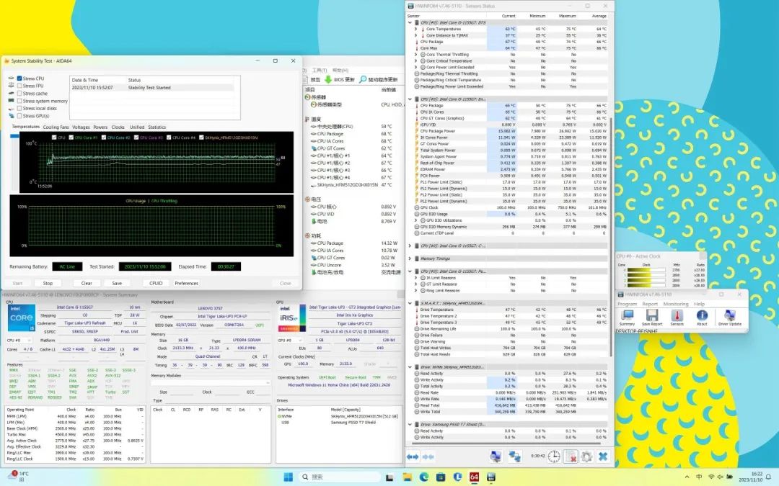779x486 pixels.
Task: Reset sensor values with clock icon
Action: coord(553,456)
